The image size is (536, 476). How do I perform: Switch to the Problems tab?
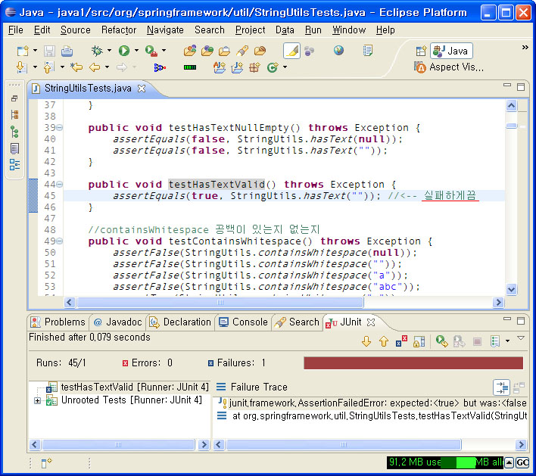58,322
